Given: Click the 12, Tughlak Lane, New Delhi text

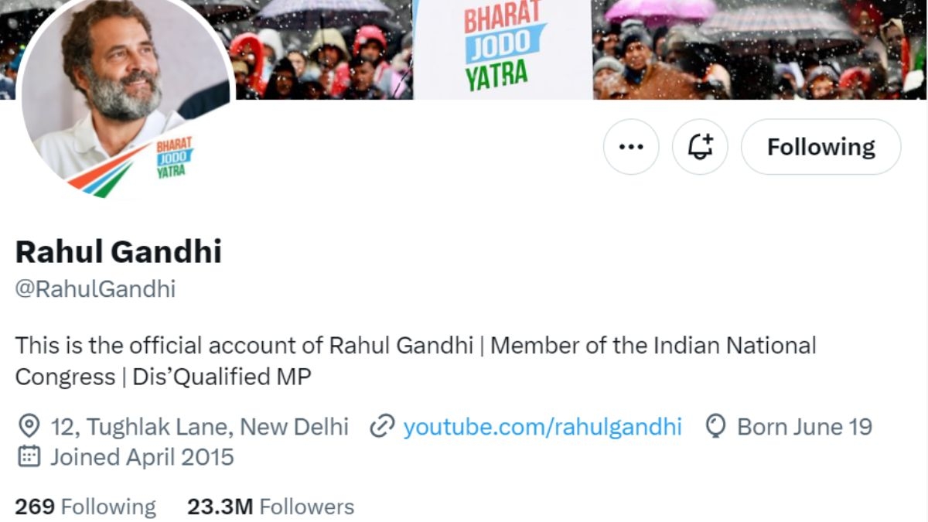Looking at the screenshot, I should pos(200,426).
